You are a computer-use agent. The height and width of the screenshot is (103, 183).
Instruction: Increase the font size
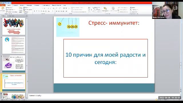coord(48,8)
